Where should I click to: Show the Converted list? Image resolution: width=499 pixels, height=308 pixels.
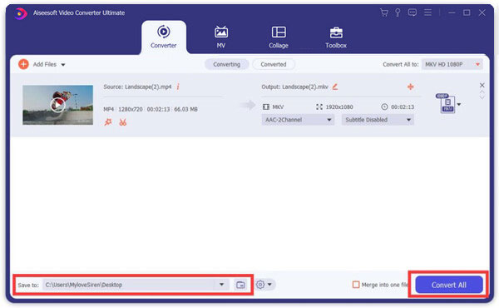(x=274, y=64)
